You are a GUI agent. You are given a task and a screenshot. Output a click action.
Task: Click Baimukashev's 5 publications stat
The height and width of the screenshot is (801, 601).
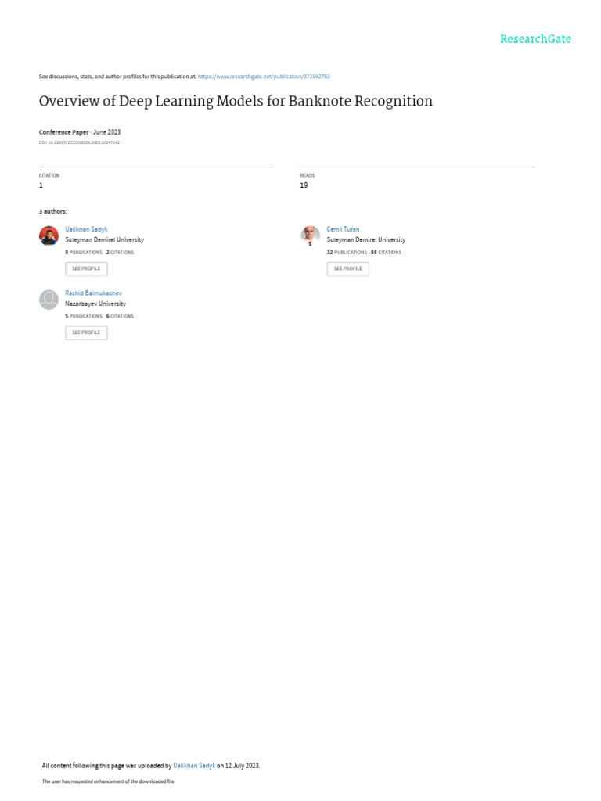tap(84, 316)
